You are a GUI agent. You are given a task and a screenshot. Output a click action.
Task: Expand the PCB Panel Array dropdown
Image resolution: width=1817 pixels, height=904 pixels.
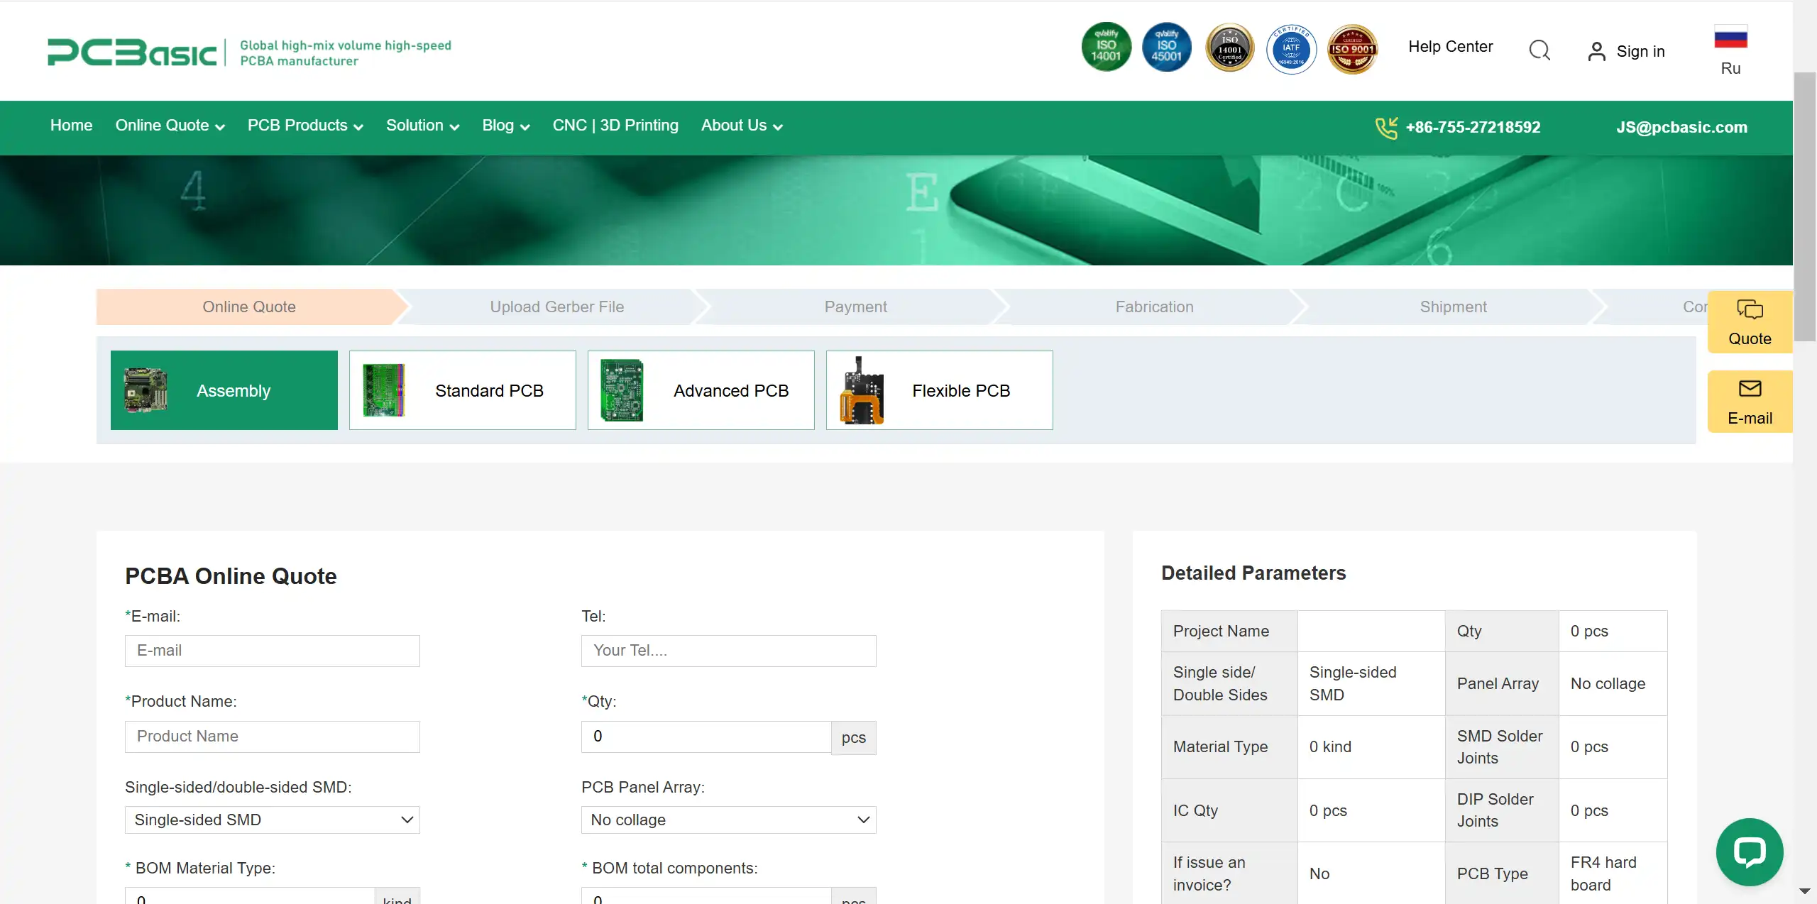[x=728, y=820]
